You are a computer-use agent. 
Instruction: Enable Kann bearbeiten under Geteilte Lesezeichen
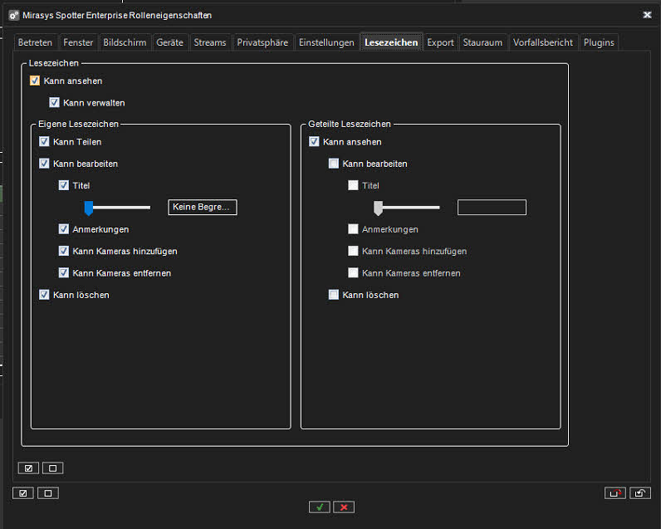pos(334,164)
